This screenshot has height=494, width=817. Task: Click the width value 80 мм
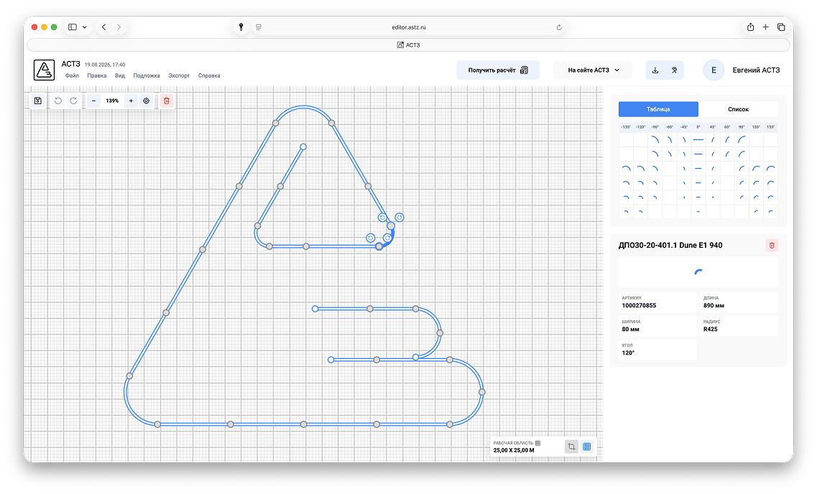pos(630,329)
